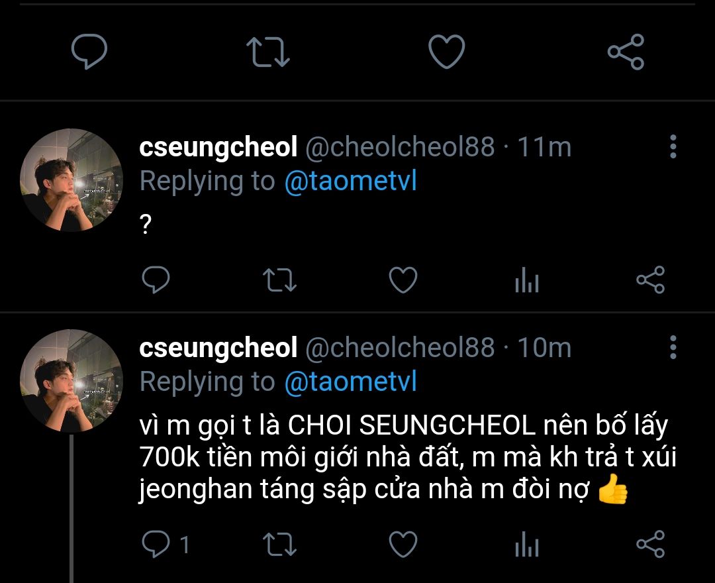
Task: Like the "?" tweet
Action: [x=403, y=280]
